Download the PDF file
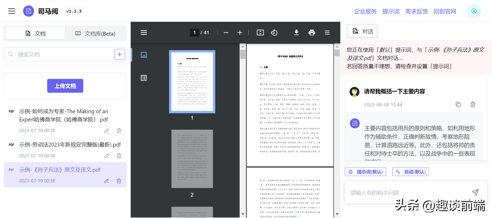Screen dimensions: 492x218 tap(296, 33)
